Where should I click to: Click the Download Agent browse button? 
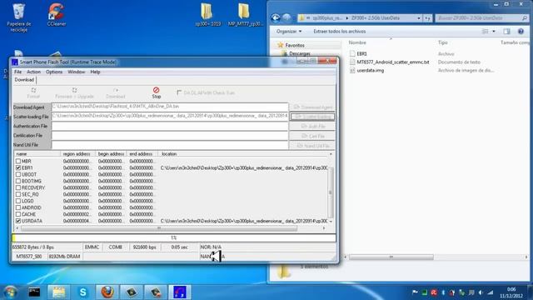[x=312, y=107]
